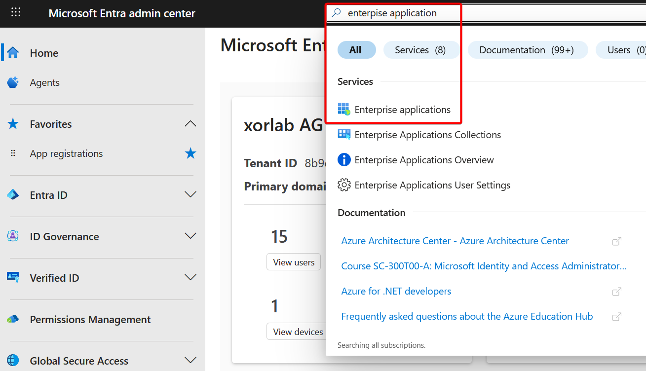Click the View users button

click(x=294, y=262)
